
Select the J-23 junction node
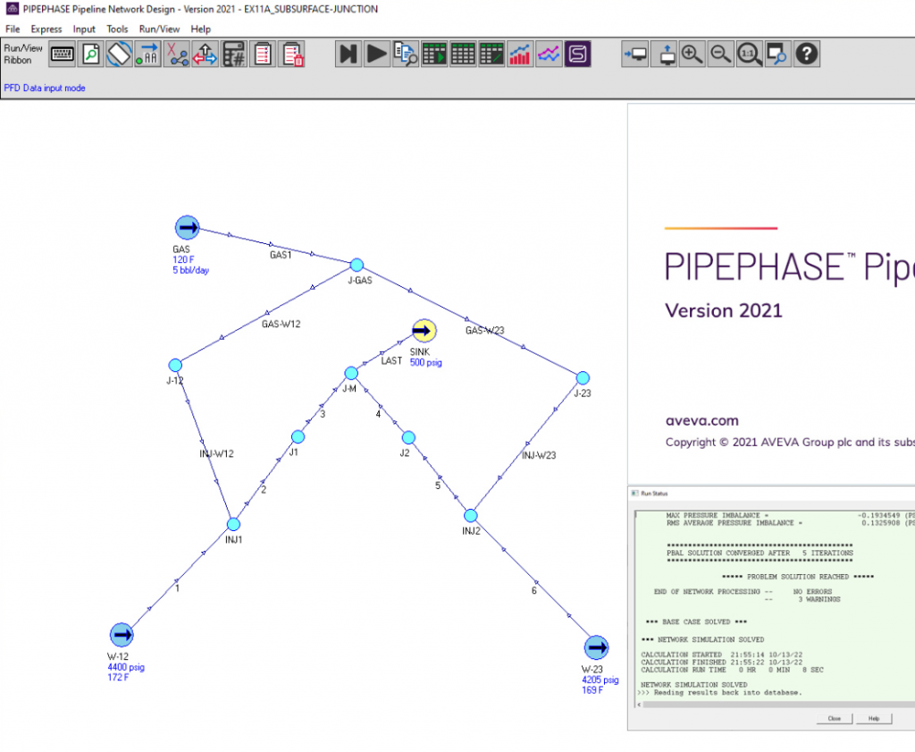click(583, 378)
